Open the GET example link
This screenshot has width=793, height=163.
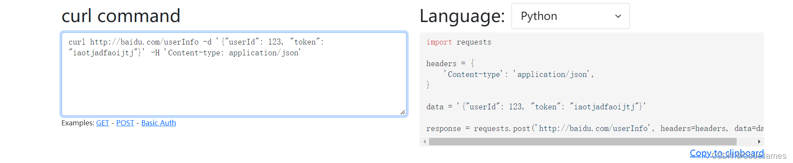[102, 123]
